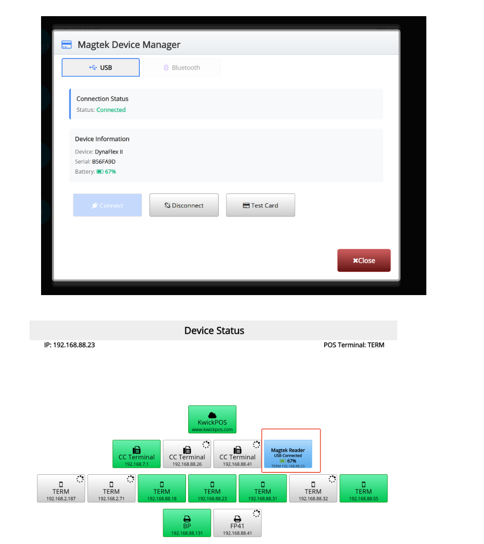This screenshot has width=484, height=544.
Task: Select the FP41 printer 192.168.88.41 tile
Action: [x=238, y=523]
